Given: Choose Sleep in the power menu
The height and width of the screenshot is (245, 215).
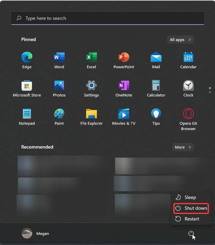Looking at the screenshot, I should coord(190,198).
